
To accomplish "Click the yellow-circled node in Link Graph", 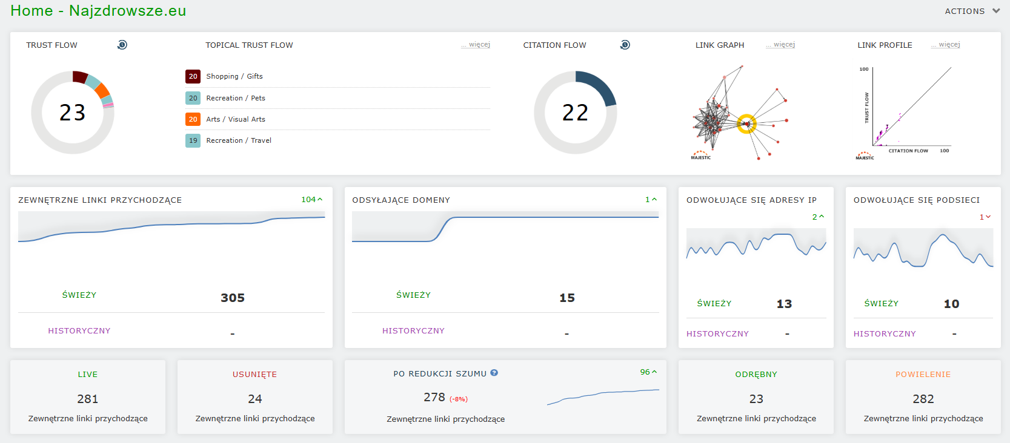I will (746, 124).
